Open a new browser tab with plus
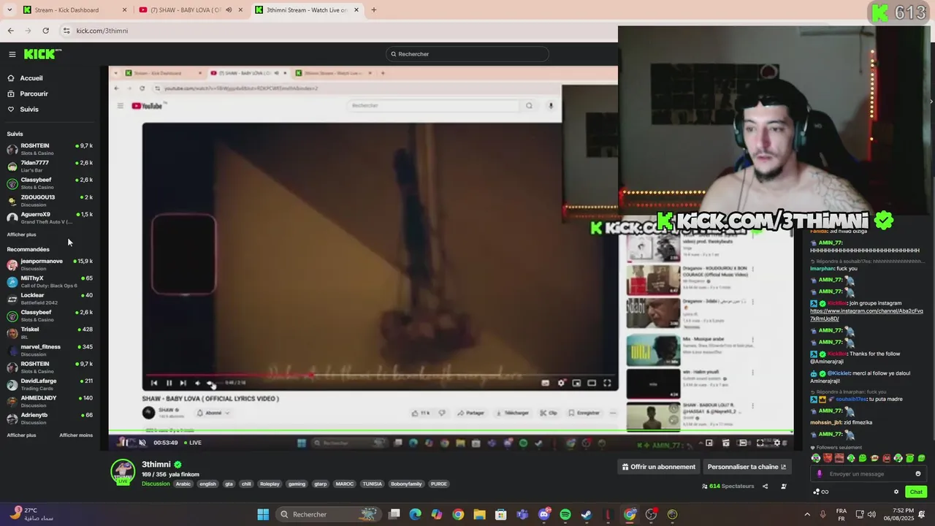935x526 pixels. pos(373,10)
